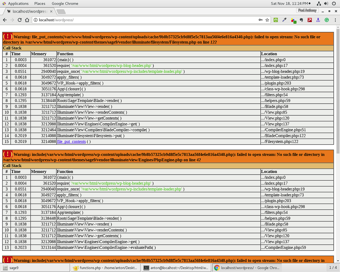The height and width of the screenshot is (272, 340).
Task: Switch to the functions.php editor window
Action: point(106,268)
